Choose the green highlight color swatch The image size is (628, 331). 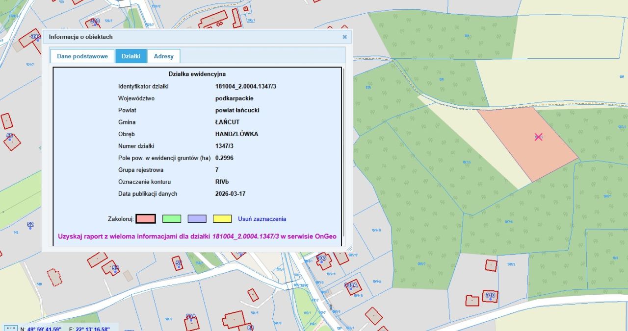point(172,219)
